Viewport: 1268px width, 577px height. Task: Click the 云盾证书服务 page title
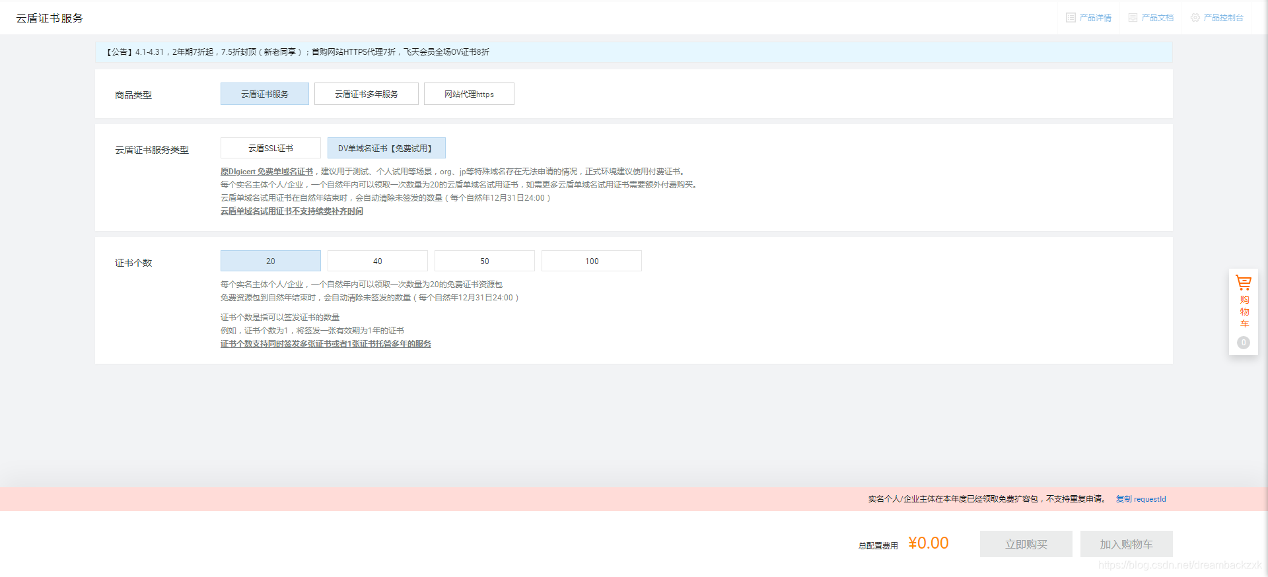pyautogui.click(x=50, y=18)
